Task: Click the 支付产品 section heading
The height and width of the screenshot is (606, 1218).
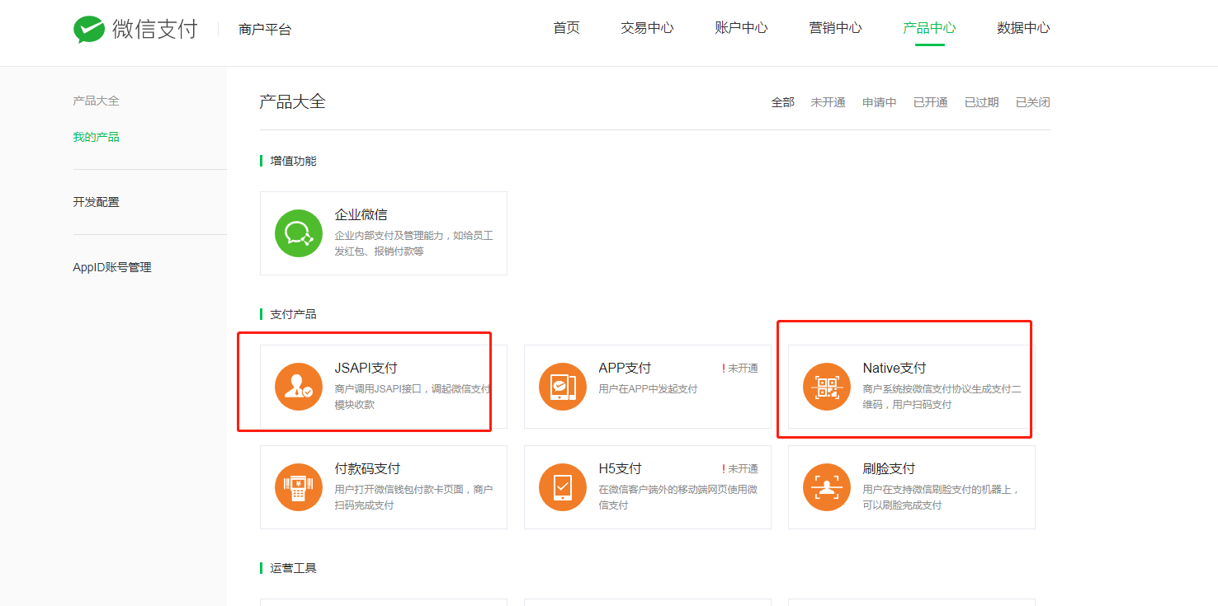Action: pyautogui.click(x=293, y=314)
